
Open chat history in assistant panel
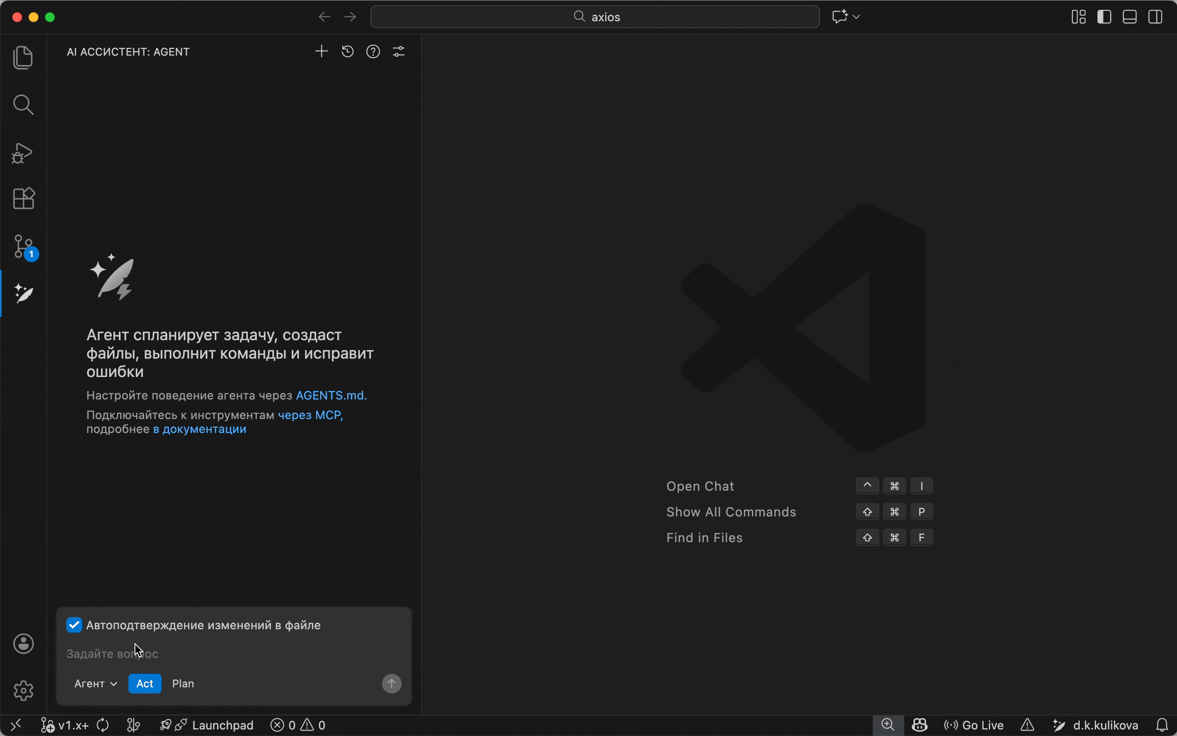click(x=348, y=51)
